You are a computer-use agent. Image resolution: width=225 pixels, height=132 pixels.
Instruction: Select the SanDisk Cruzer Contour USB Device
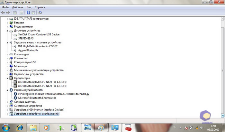tap(39, 34)
